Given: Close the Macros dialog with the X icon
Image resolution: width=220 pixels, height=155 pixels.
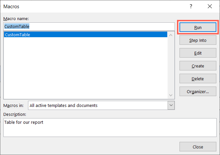Looking at the screenshot, I should (210, 6).
